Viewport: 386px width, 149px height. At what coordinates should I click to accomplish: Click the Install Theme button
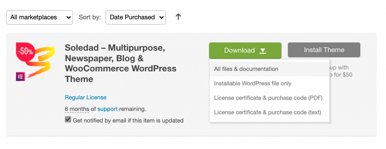coord(324,50)
